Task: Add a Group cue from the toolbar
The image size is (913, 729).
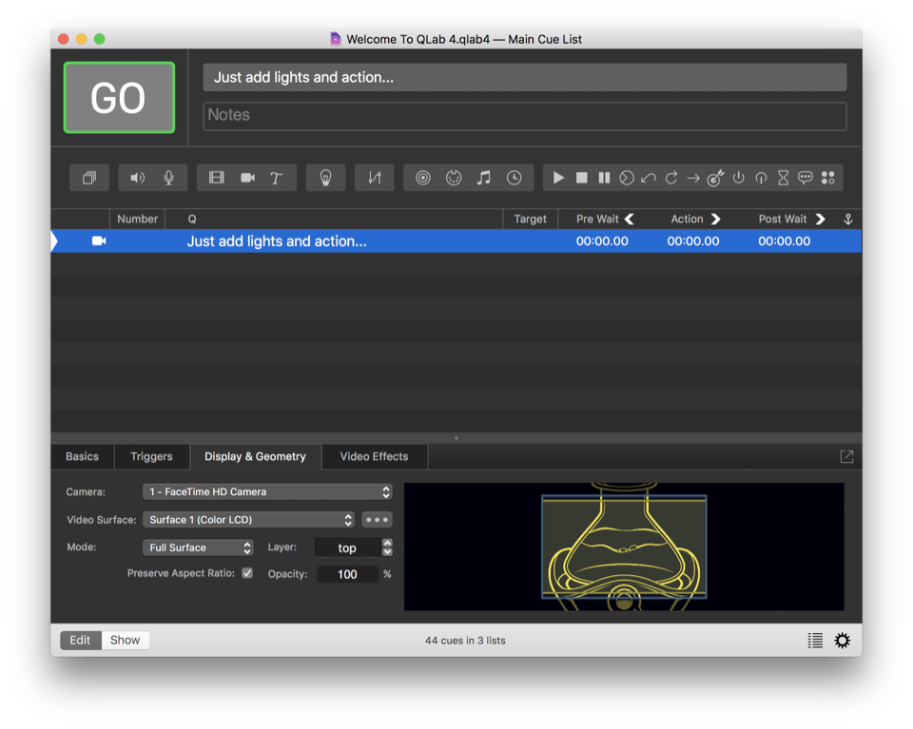Action: (x=89, y=178)
